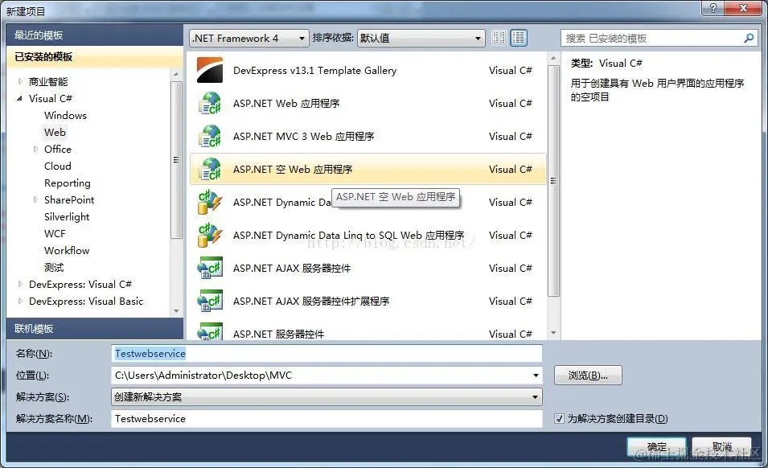Click the ASP.NET MVC 3 Web 应用程序 icon

click(210, 136)
